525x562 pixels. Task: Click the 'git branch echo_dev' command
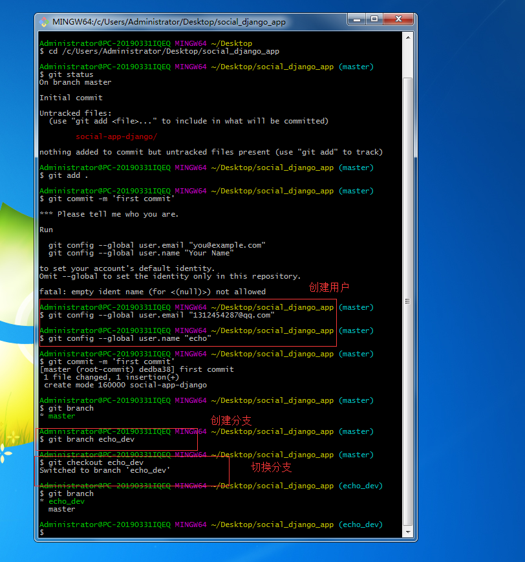point(87,439)
